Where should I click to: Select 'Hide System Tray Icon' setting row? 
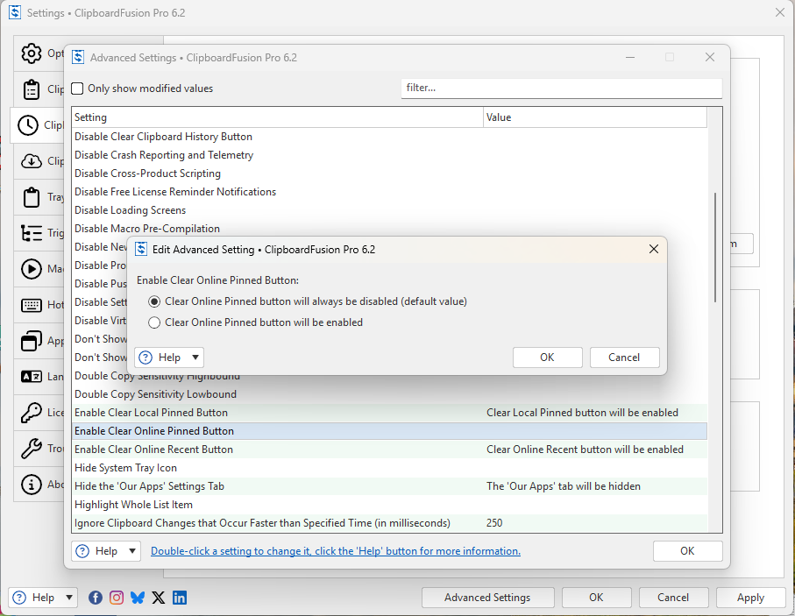coord(126,468)
